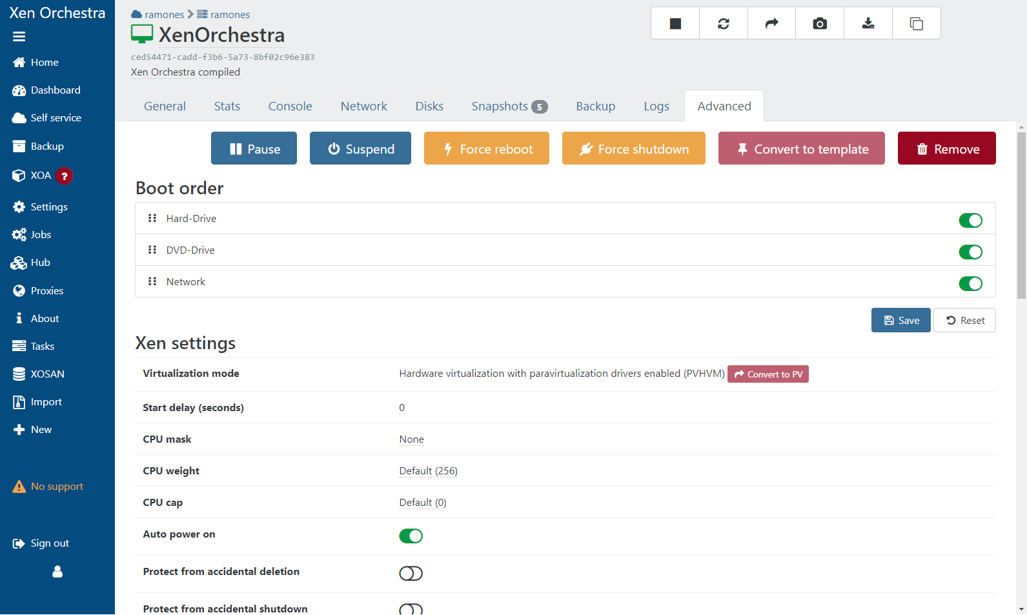Viewport: 1027px width, 615px height.
Task: Click the Remove VM button
Action: [947, 148]
